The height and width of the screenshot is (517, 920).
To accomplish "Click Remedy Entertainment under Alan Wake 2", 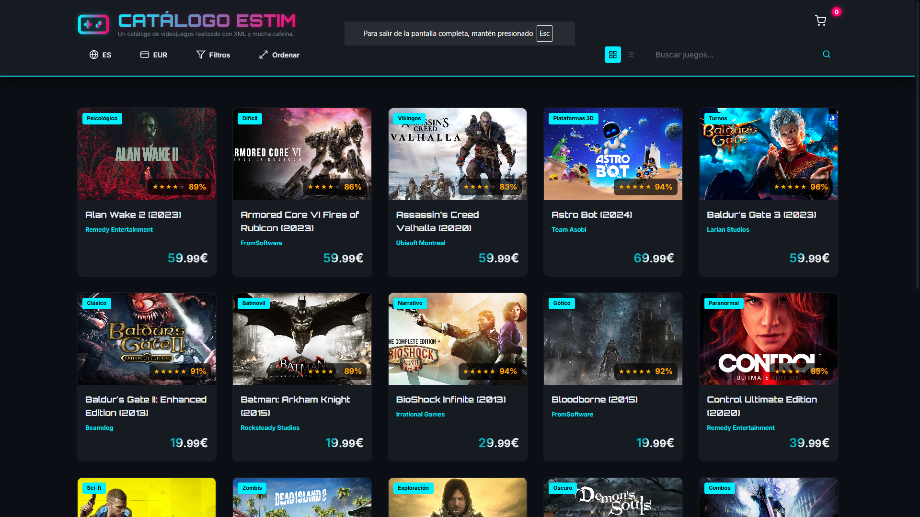I will coord(119,230).
